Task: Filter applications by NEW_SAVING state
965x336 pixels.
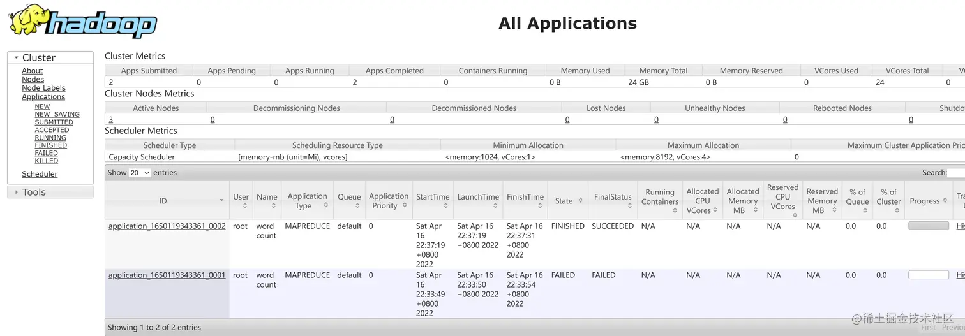Action: 57,114
